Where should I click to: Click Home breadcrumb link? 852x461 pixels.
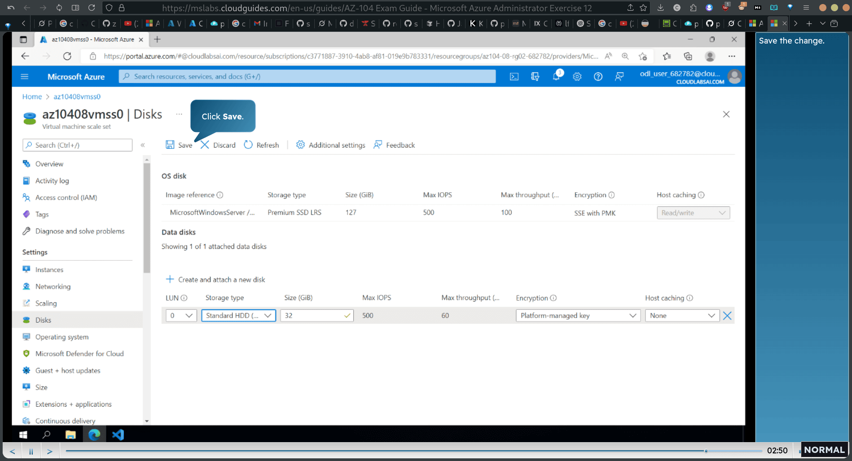click(32, 97)
